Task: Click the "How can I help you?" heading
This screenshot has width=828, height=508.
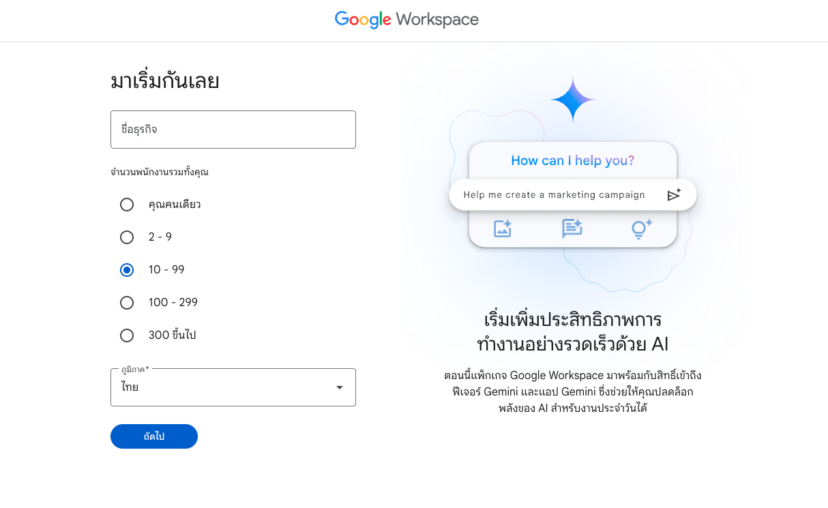Action: [572, 161]
